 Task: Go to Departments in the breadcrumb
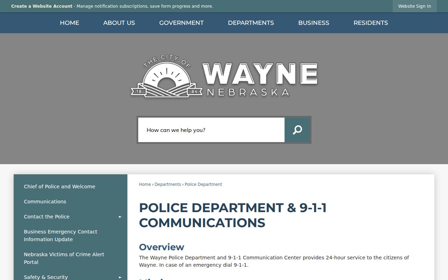click(x=168, y=184)
